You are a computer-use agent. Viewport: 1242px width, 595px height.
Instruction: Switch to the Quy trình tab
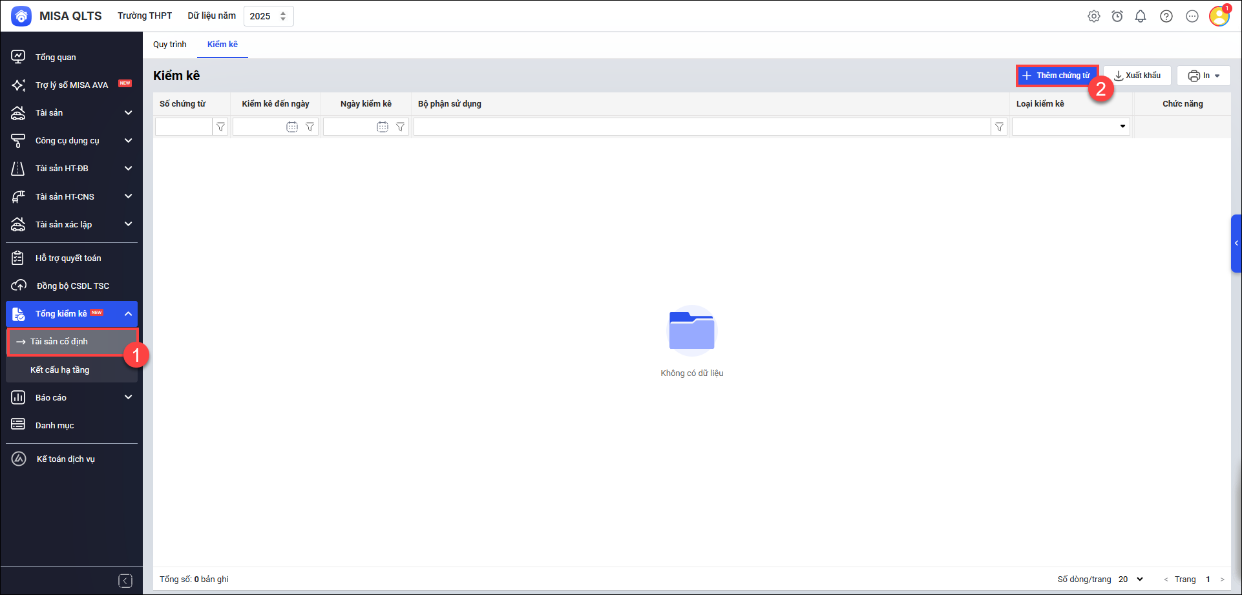click(169, 45)
